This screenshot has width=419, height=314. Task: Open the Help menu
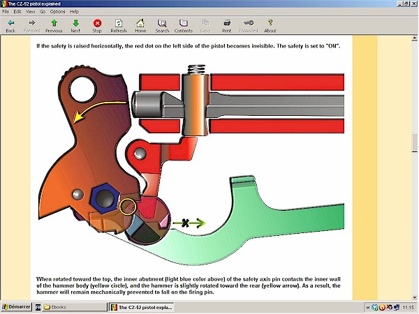click(x=74, y=11)
